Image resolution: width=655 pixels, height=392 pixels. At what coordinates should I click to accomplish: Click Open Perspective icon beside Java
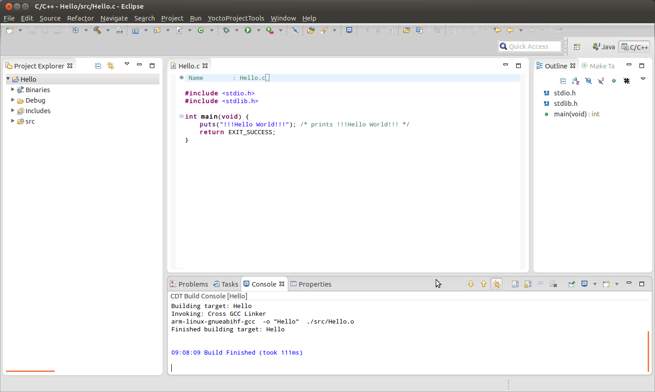pos(577,47)
